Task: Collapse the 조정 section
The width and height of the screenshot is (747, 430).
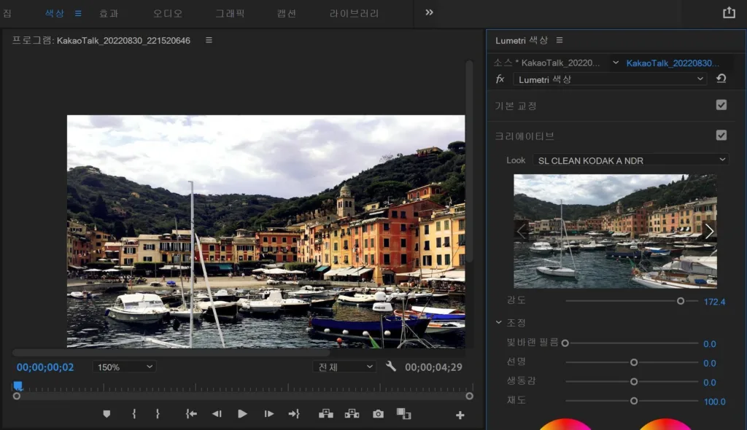Action: click(498, 322)
